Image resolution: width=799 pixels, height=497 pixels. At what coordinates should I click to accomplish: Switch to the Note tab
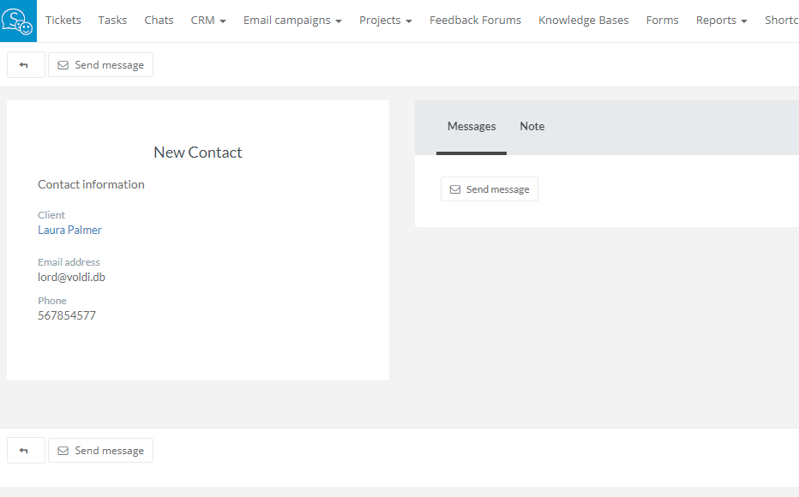532,127
